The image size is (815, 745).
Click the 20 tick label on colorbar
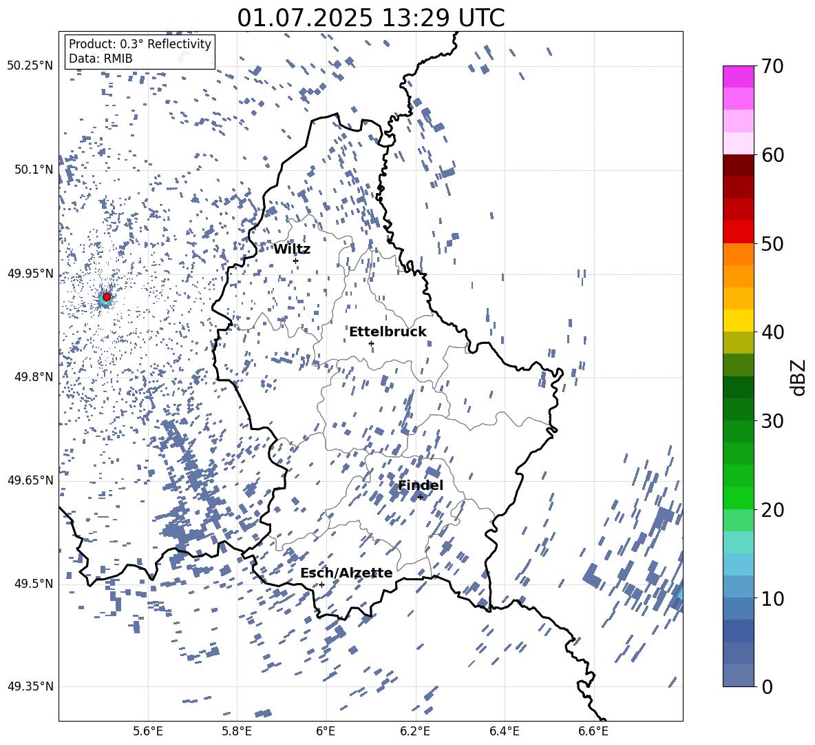pos(772,509)
